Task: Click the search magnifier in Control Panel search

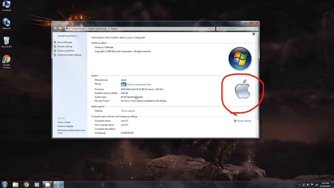Action: coord(256,29)
